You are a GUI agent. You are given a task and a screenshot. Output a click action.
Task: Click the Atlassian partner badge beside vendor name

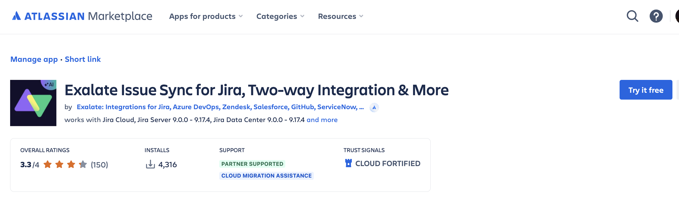point(374,108)
